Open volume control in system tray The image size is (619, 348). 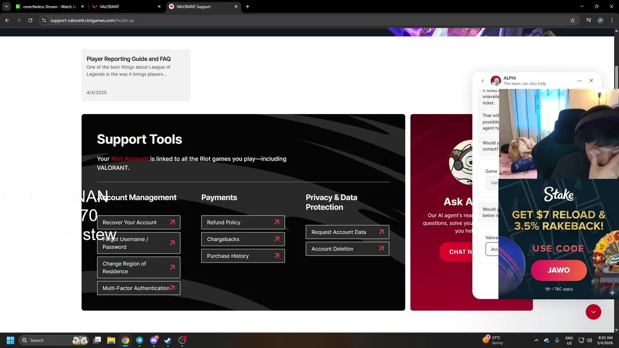(x=589, y=340)
